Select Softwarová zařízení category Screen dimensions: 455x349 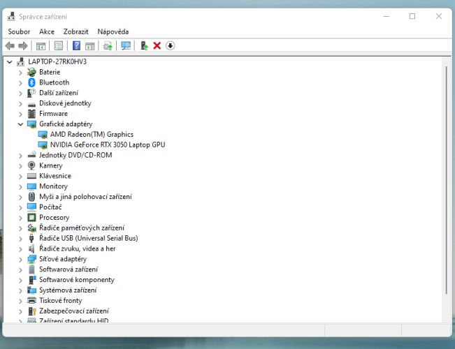68,269
